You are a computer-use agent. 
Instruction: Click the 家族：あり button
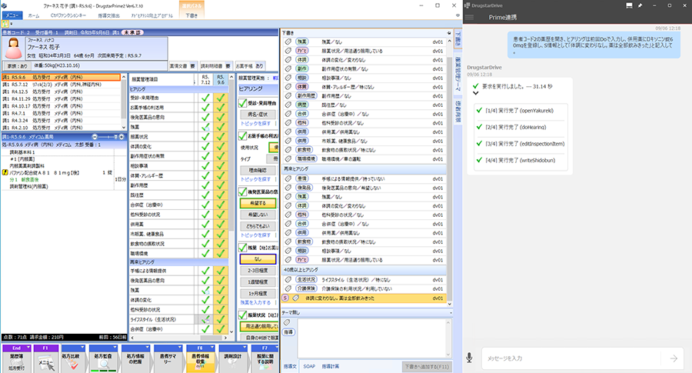tap(17, 66)
